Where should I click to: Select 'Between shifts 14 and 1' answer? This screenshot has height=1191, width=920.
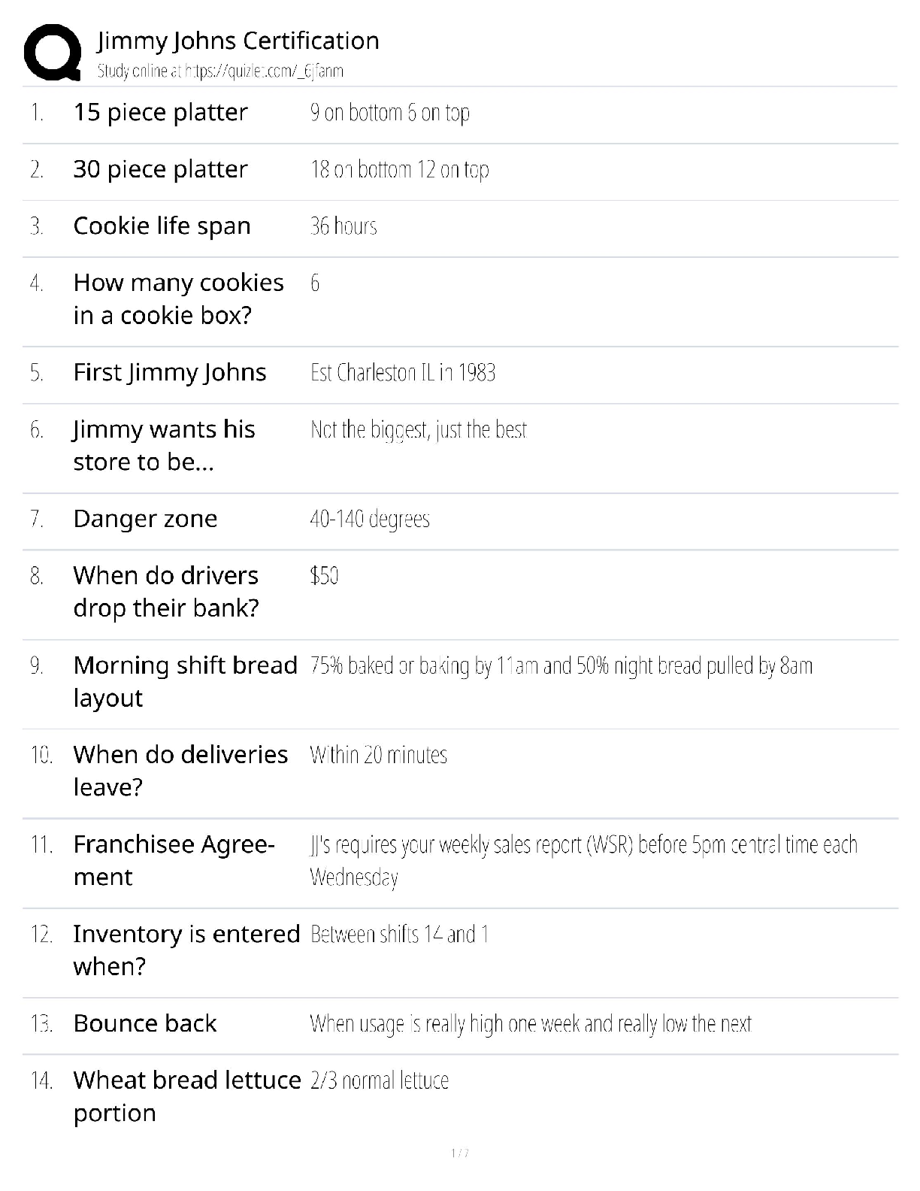coord(399,935)
